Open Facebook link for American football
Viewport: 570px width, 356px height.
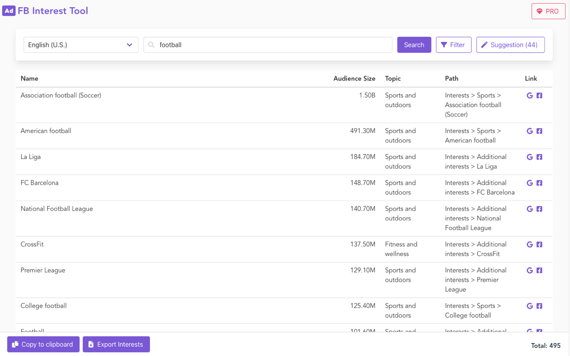point(539,131)
